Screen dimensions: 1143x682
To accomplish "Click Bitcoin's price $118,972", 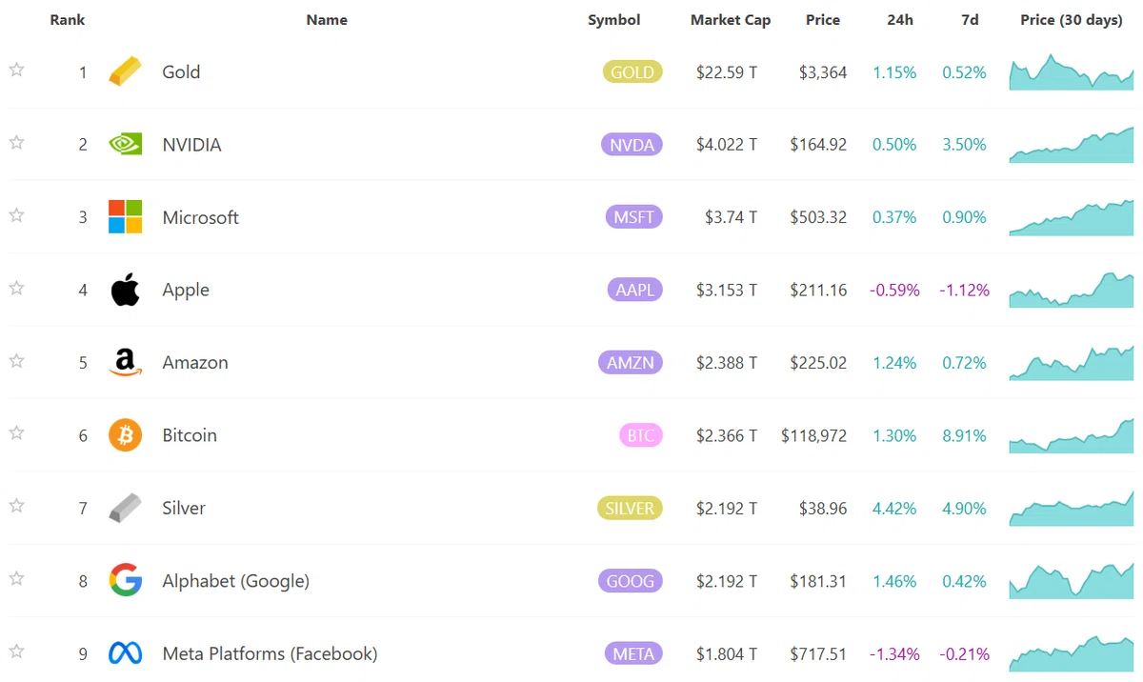I will 813,435.
